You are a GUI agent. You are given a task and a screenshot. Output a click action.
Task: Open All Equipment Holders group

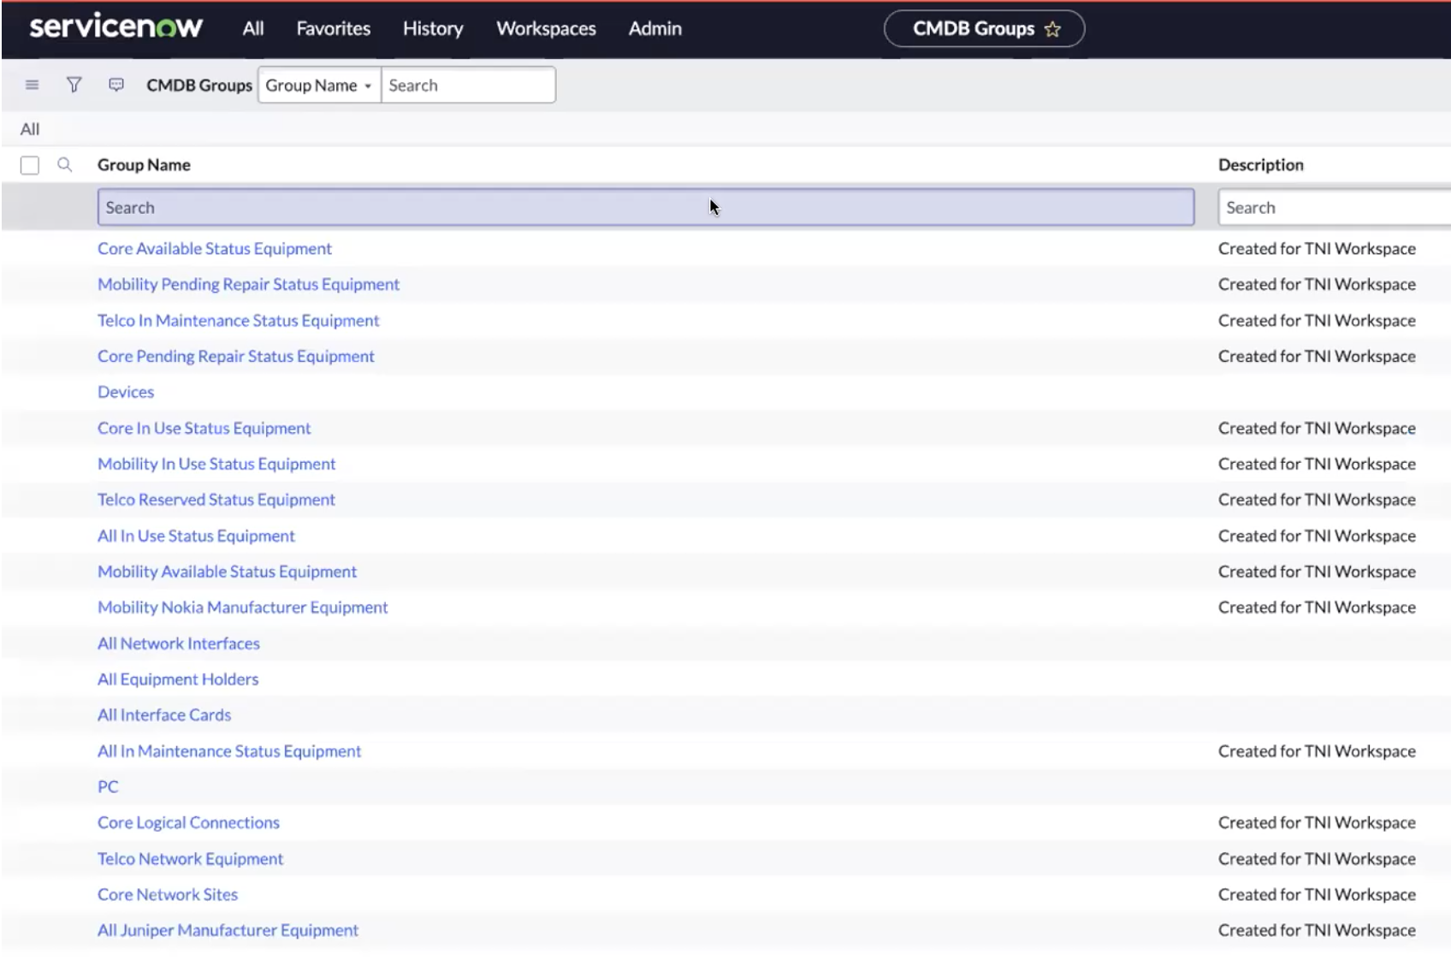point(178,679)
